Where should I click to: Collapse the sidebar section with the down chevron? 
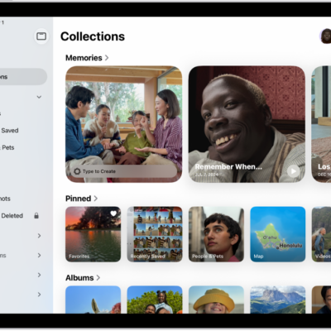point(39,97)
